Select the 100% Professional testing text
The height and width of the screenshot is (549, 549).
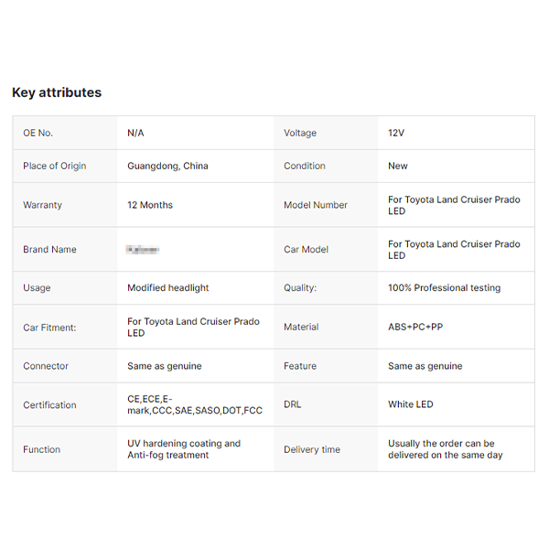pyautogui.click(x=444, y=287)
